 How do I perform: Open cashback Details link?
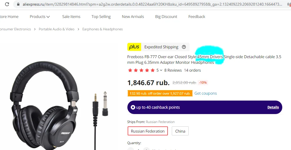tap(273, 107)
